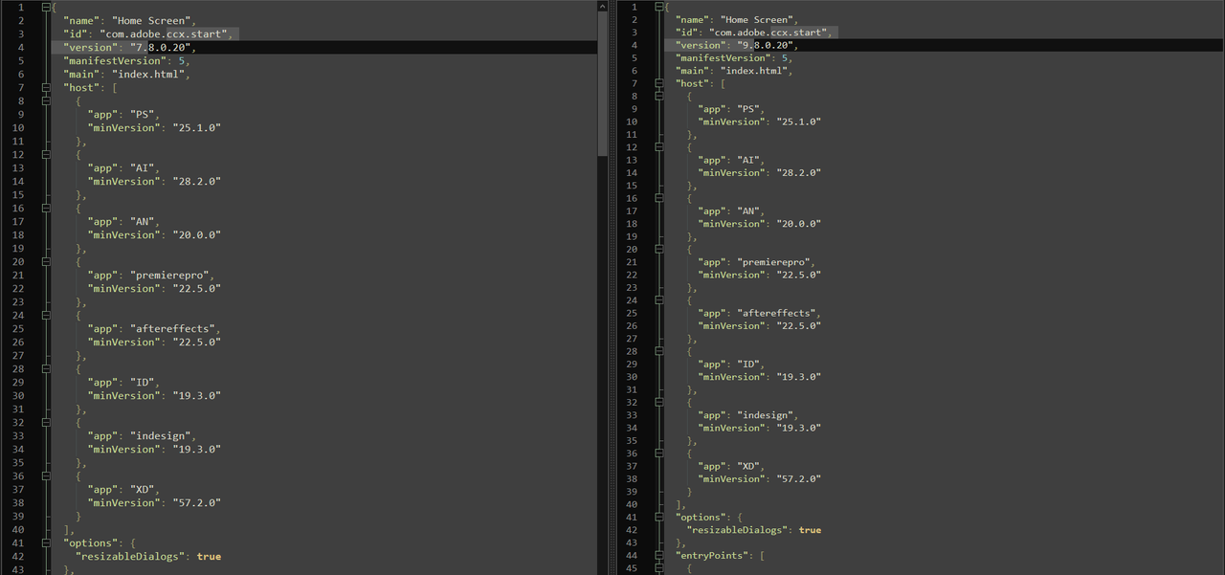This screenshot has height=575, width=1225.
Task: Collapse the "host" array in right pane
Action: click(657, 83)
